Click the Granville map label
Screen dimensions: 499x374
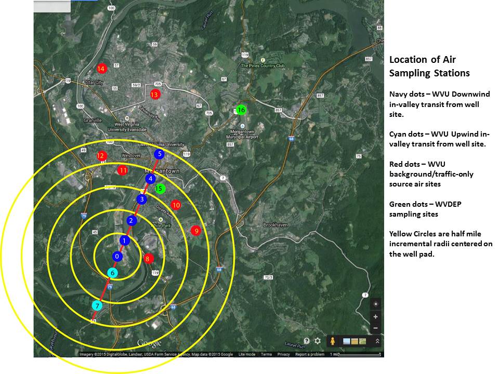click(x=93, y=120)
